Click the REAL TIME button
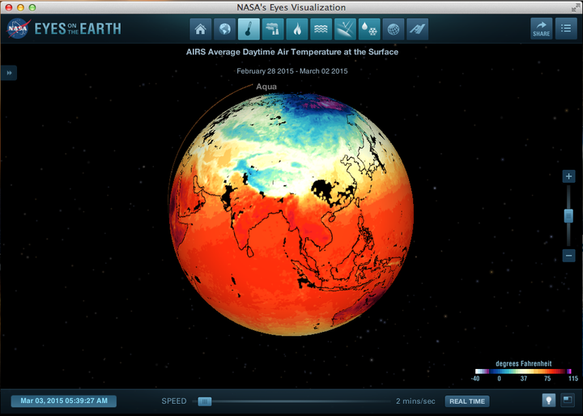The height and width of the screenshot is (416, 583). pyautogui.click(x=467, y=401)
